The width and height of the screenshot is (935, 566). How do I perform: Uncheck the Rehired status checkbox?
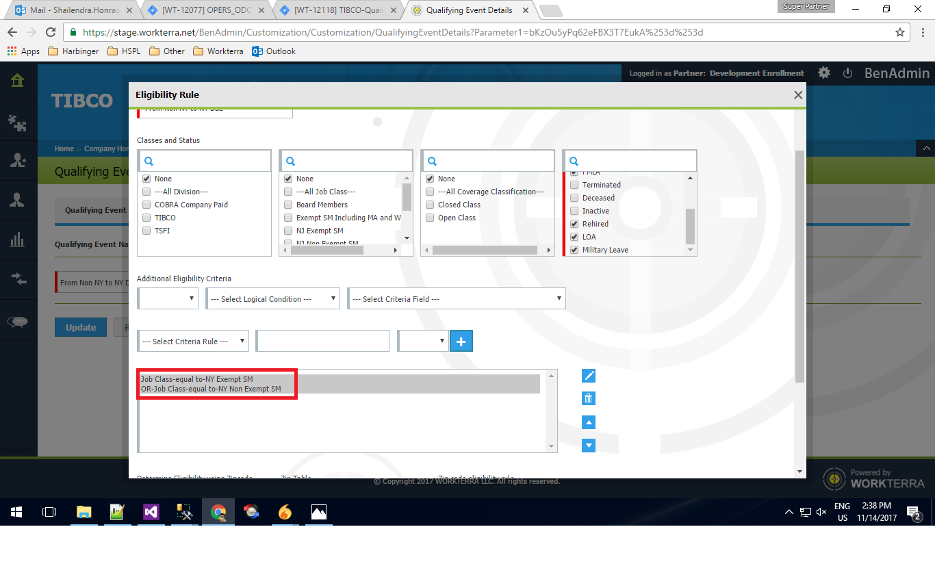[x=574, y=224]
